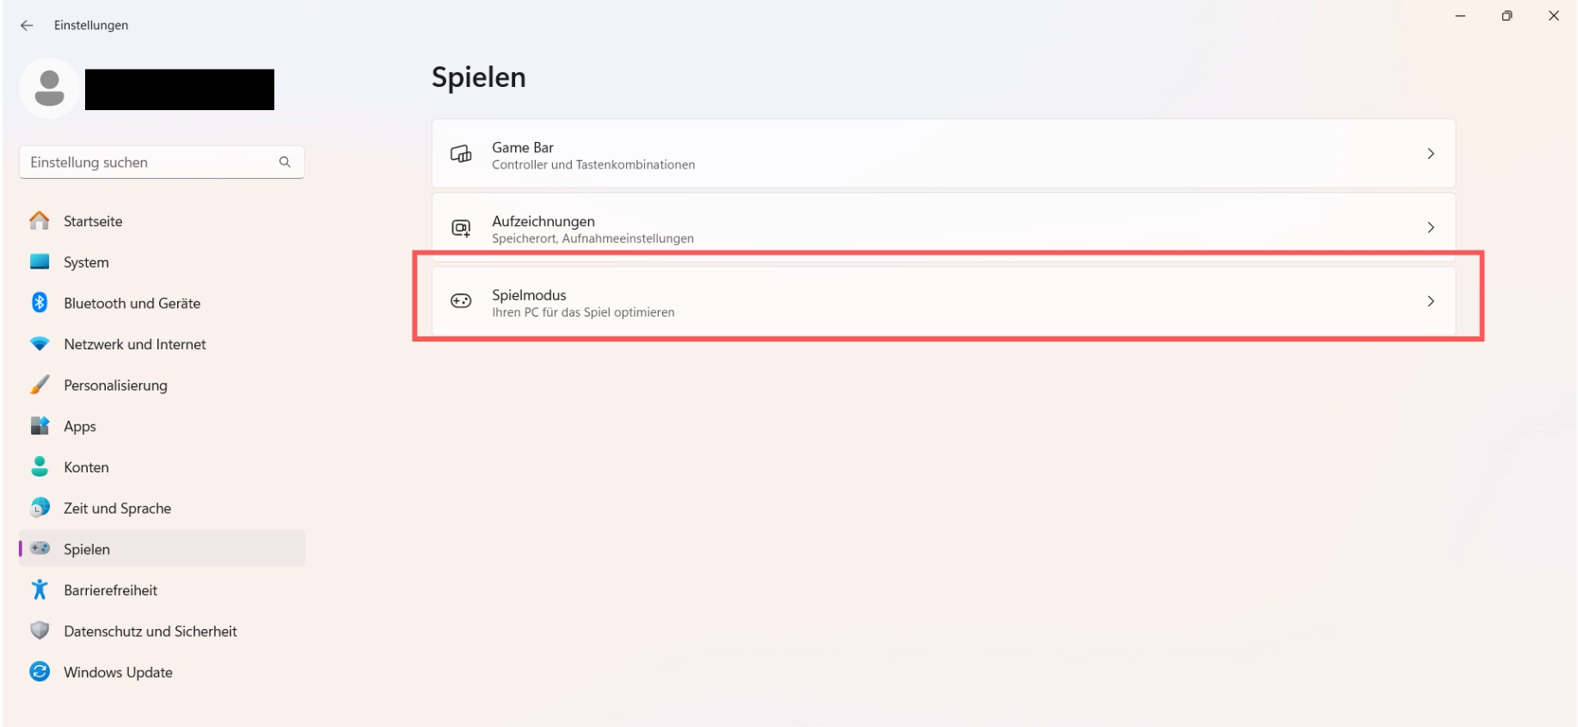Click the user profile avatar icon
This screenshot has height=727, width=1578.
coord(49,89)
